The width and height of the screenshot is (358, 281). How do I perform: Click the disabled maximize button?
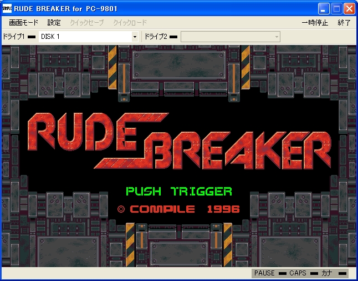click(x=336, y=9)
